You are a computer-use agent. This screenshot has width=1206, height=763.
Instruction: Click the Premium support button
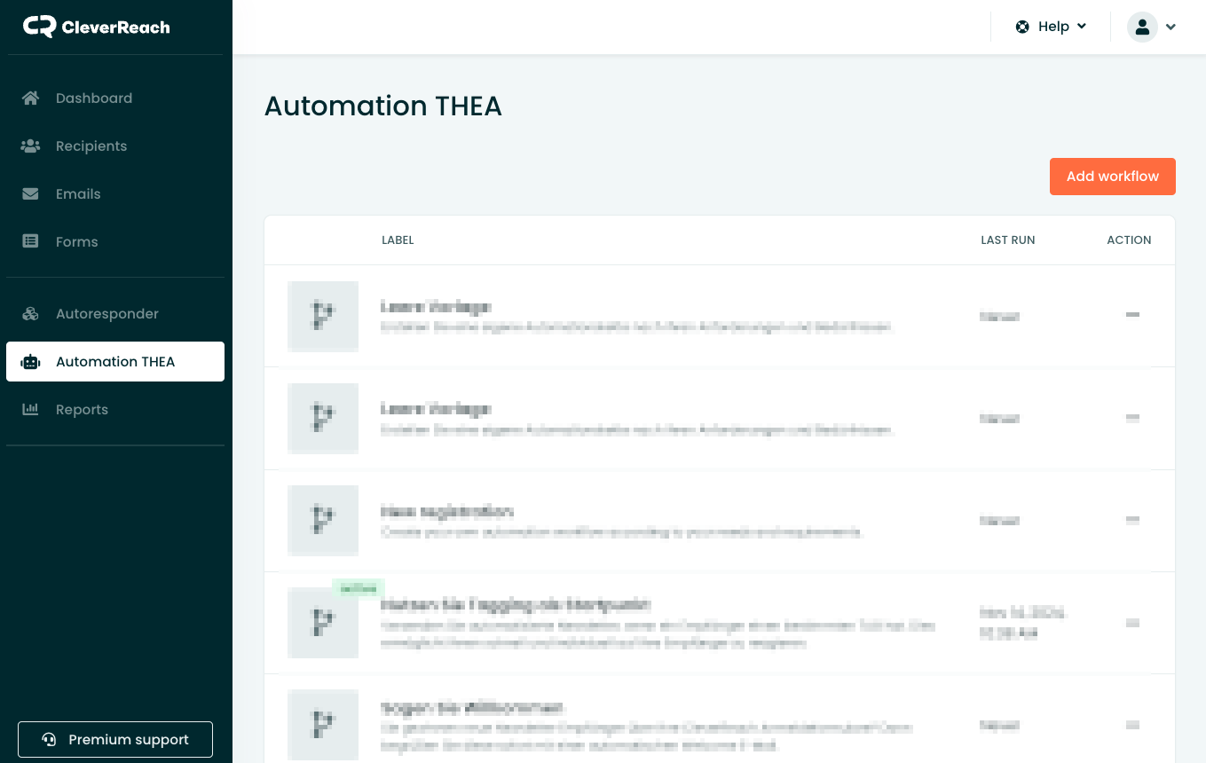[115, 740]
